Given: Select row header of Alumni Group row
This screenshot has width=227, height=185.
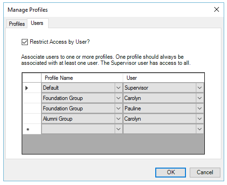Looking at the screenshot, I should click(x=32, y=119).
